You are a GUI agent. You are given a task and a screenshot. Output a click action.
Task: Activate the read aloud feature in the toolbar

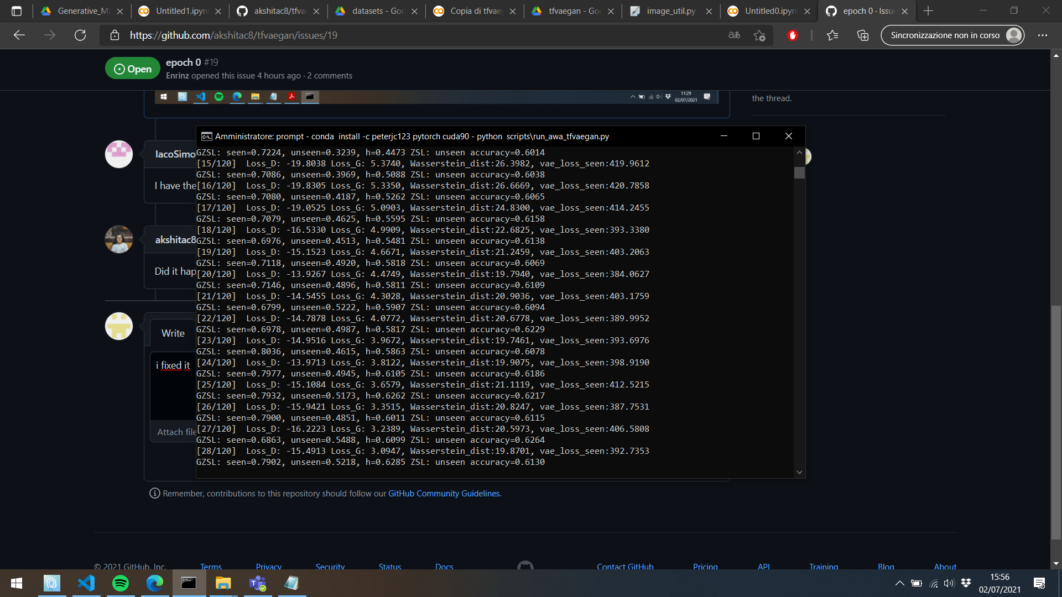click(x=735, y=35)
